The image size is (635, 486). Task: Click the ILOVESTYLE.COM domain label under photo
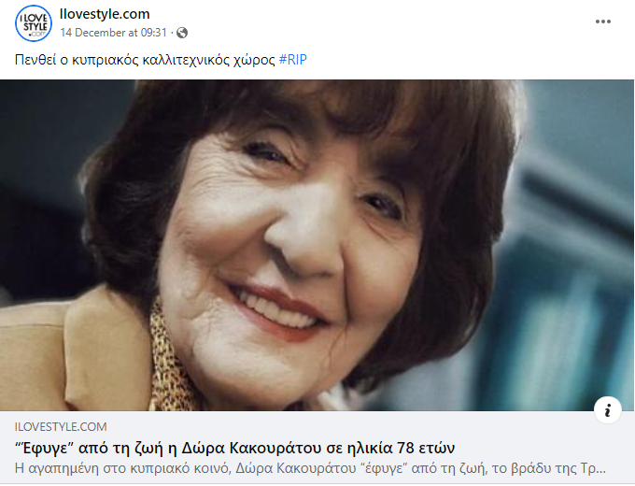tap(61, 426)
